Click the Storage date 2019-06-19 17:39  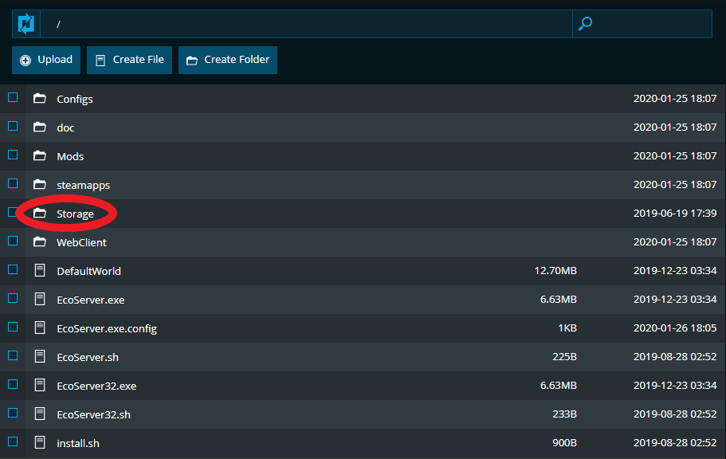[675, 213]
